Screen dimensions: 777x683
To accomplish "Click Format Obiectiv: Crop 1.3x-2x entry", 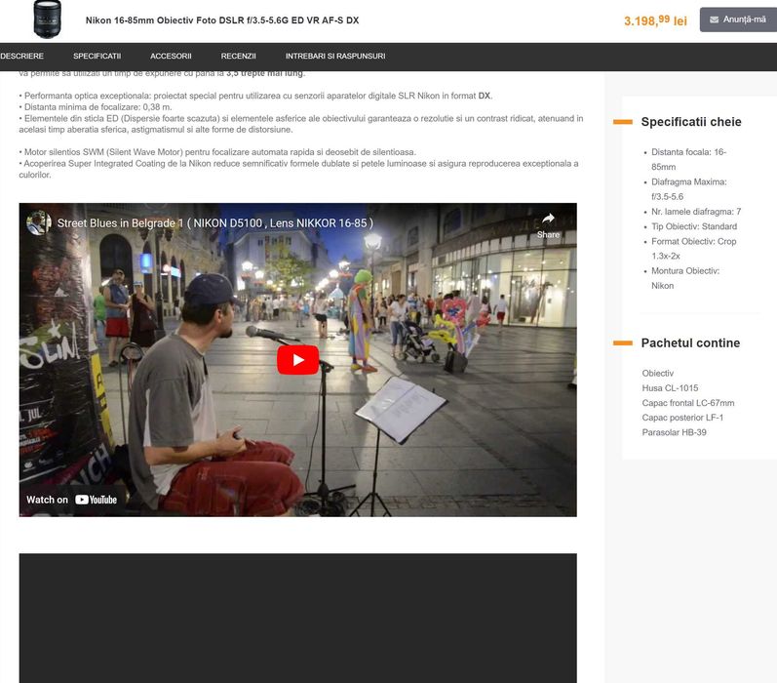I will point(694,249).
